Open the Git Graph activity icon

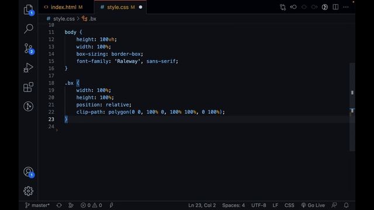pyautogui.click(x=29, y=106)
